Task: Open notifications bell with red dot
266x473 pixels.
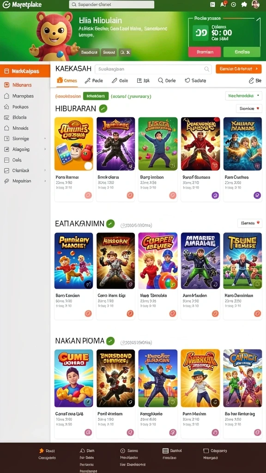Action: tap(223, 4)
